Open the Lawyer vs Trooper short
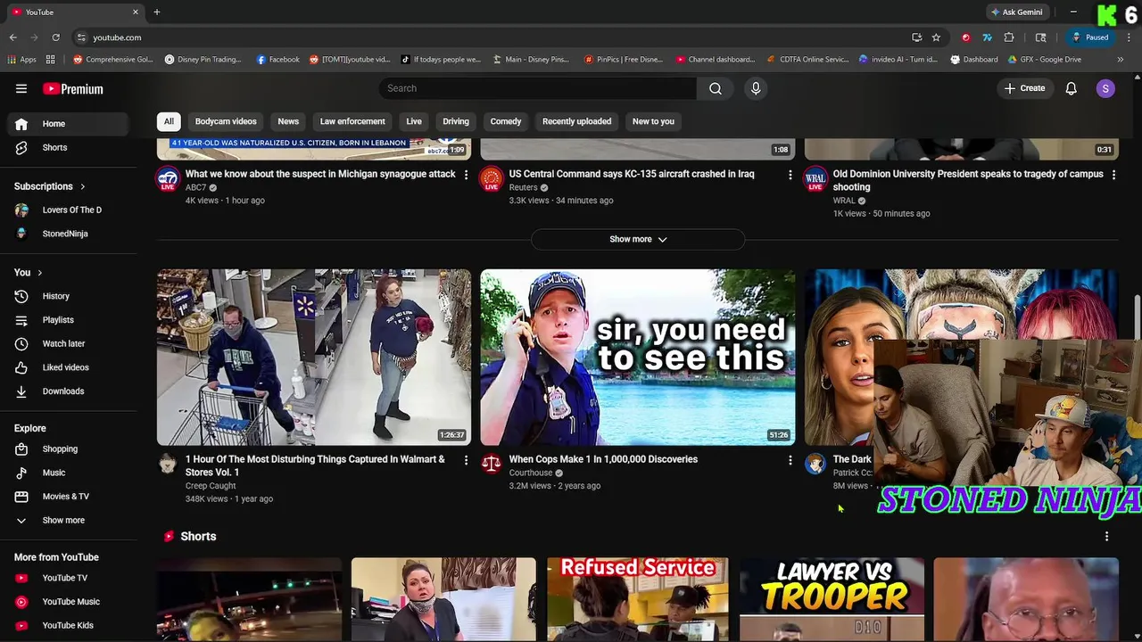 tap(832, 599)
